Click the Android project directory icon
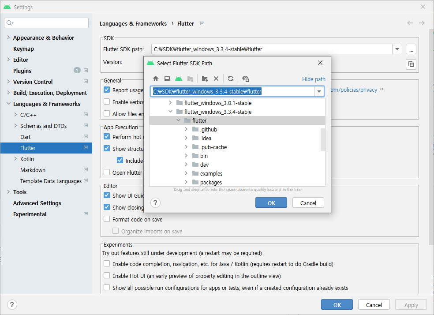 [179, 79]
